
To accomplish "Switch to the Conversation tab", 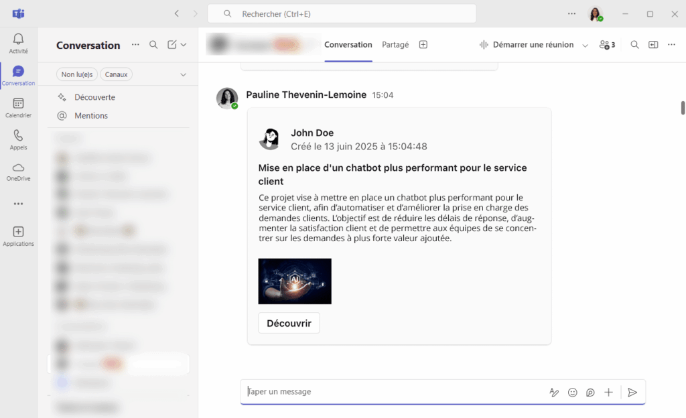I will point(348,45).
